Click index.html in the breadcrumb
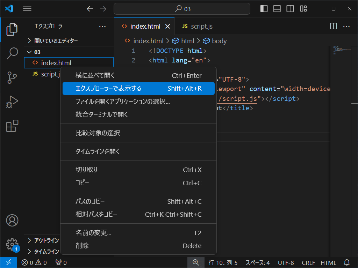Image resolution: width=358 pixels, height=268 pixels. pyautogui.click(x=144, y=41)
